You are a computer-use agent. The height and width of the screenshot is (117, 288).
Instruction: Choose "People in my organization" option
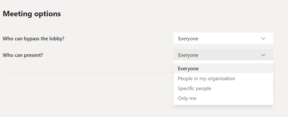point(206,79)
